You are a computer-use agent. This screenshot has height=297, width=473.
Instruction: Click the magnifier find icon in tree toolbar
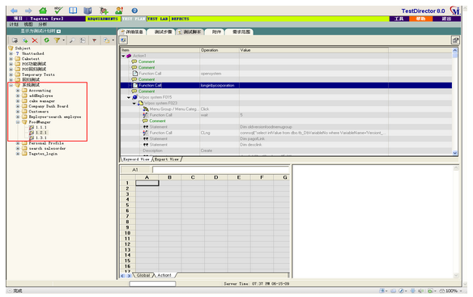[72, 40]
